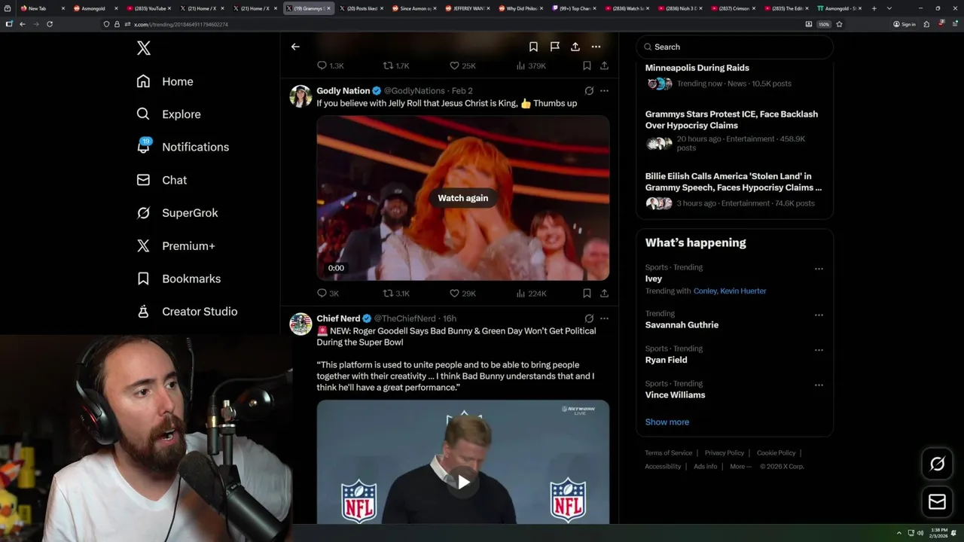Screen dimensions: 964x542
Task: Open SuperGrok in the sidebar
Action: 178,213
